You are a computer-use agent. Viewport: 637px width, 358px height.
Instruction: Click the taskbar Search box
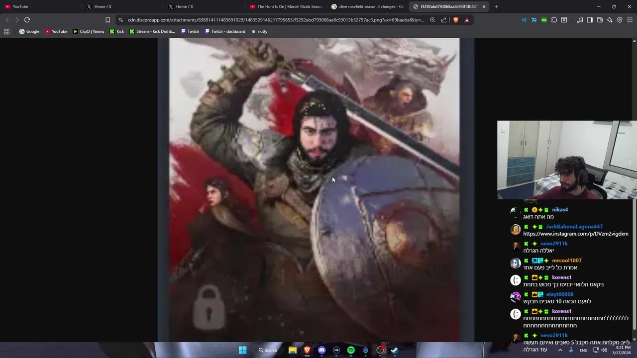(x=267, y=350)
